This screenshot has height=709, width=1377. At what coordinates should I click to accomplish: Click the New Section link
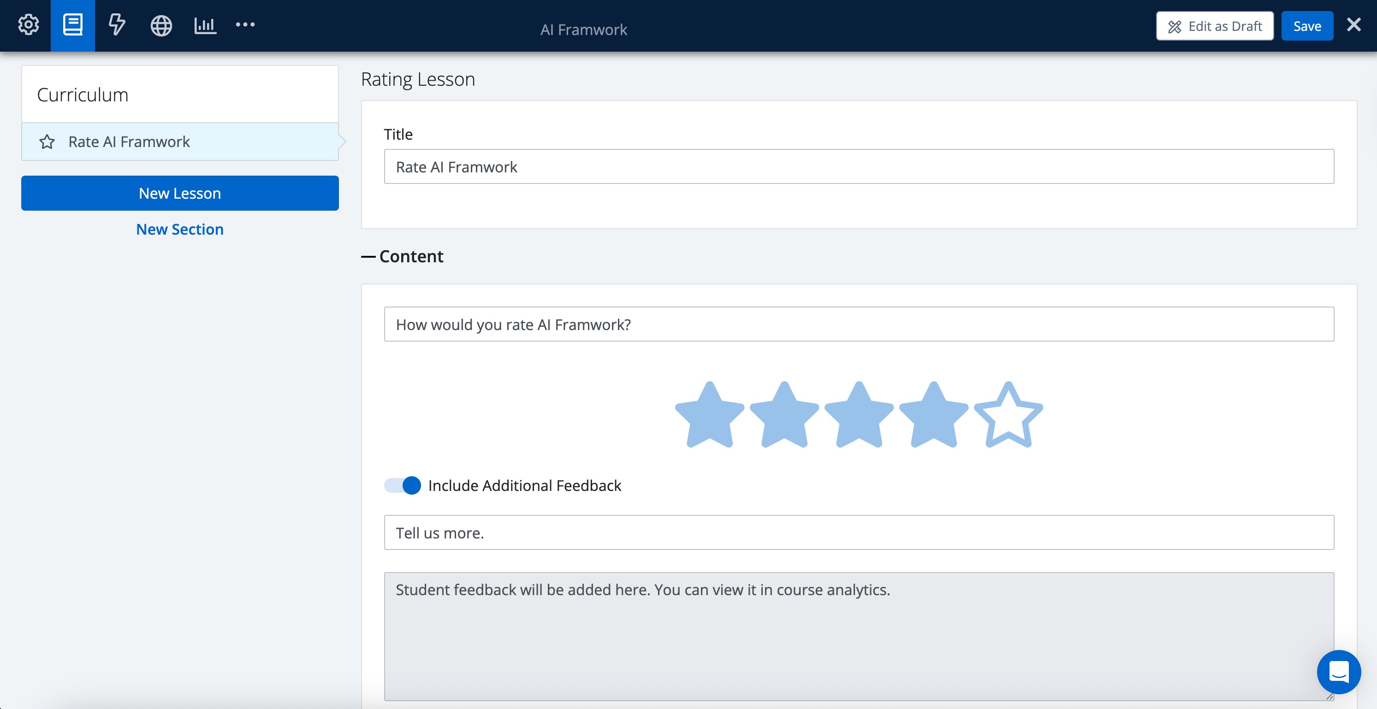[x=179, y=229]
